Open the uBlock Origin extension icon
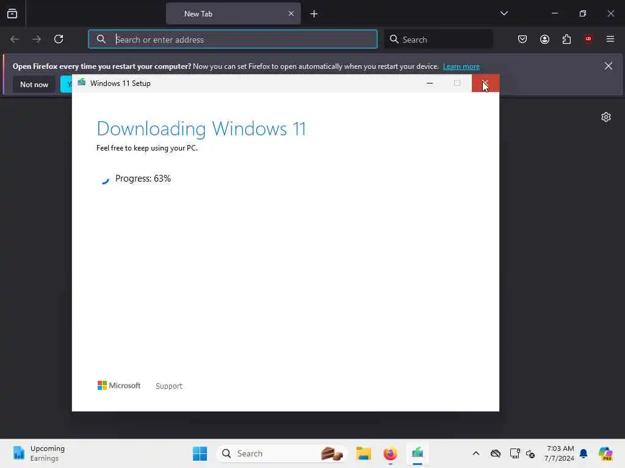The height and width of the screenshot is (468, 625). pyautogui.click(x=588, y=39)
